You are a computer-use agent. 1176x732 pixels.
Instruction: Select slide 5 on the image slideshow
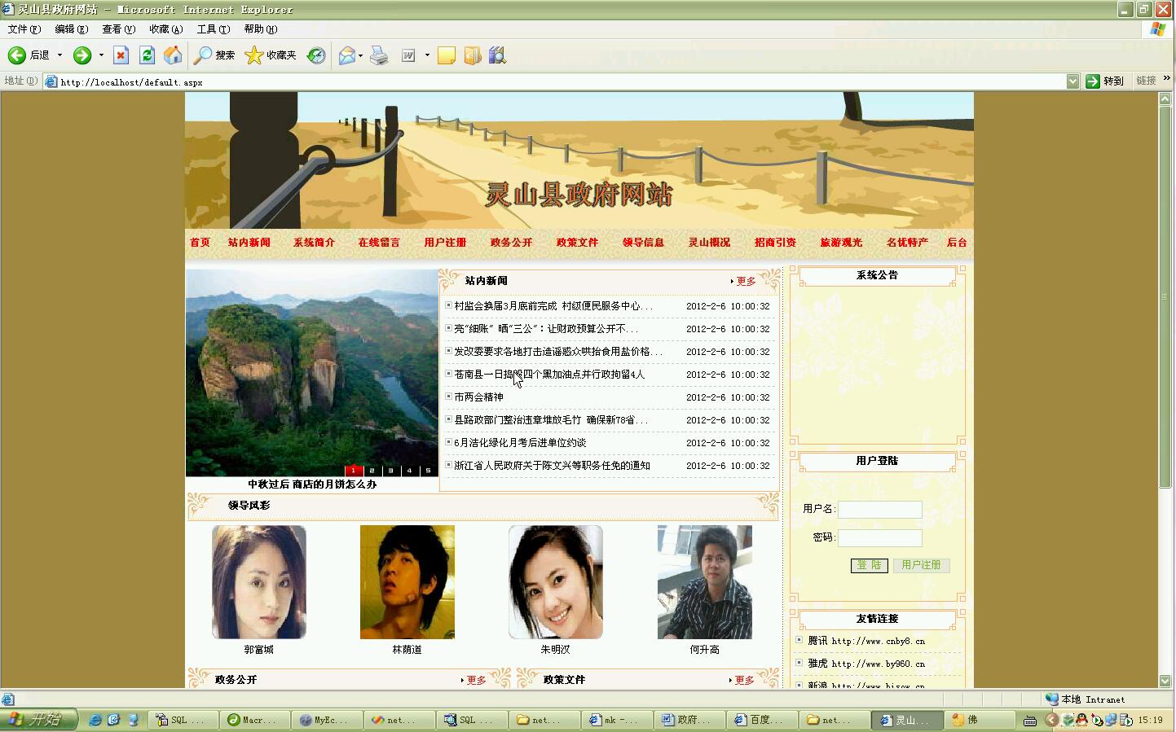coord(428,471)
